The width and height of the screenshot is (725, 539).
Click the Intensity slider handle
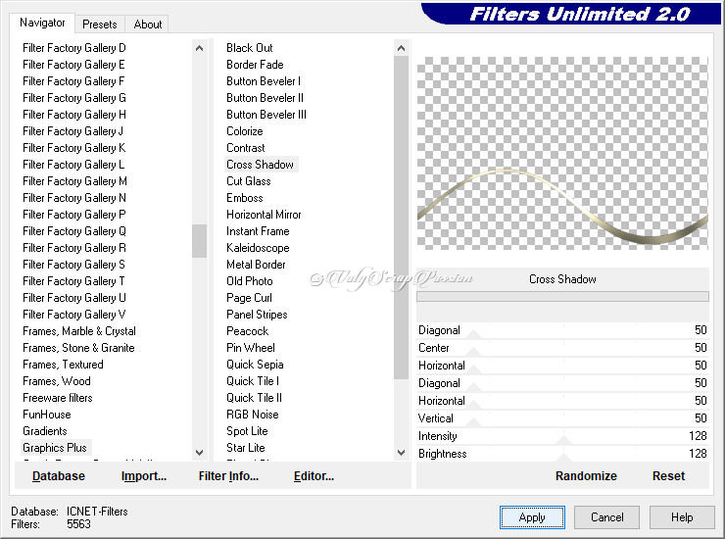563,440
